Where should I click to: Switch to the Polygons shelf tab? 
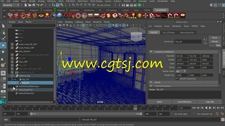[x=34, y=10]
